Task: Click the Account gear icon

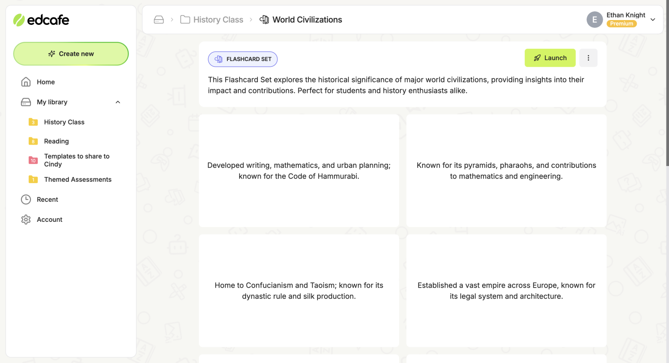Action: 26,220
